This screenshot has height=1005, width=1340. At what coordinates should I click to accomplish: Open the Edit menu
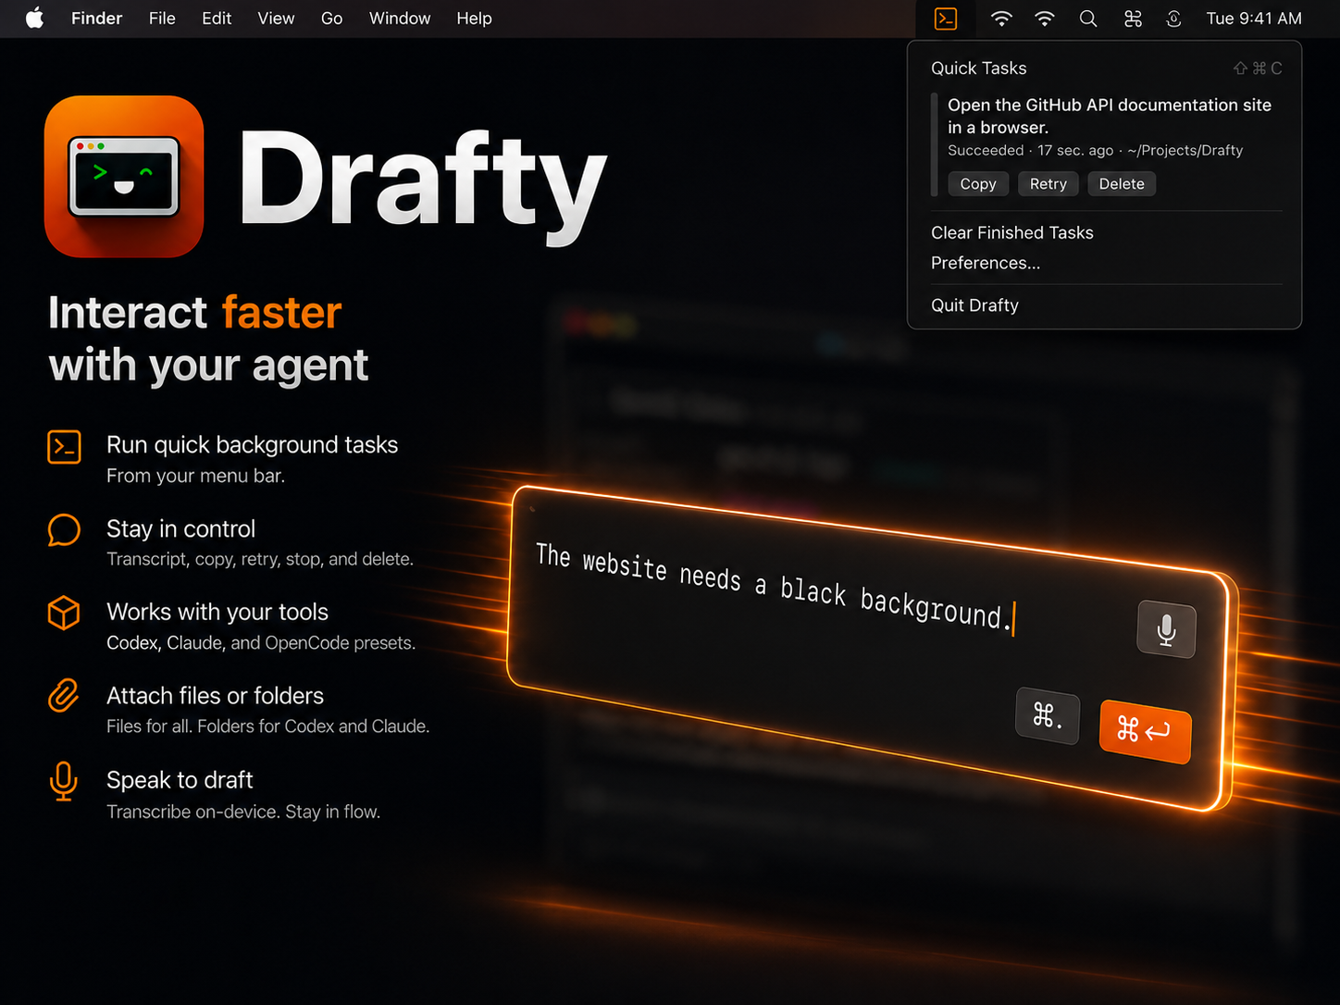click(217, 19)
